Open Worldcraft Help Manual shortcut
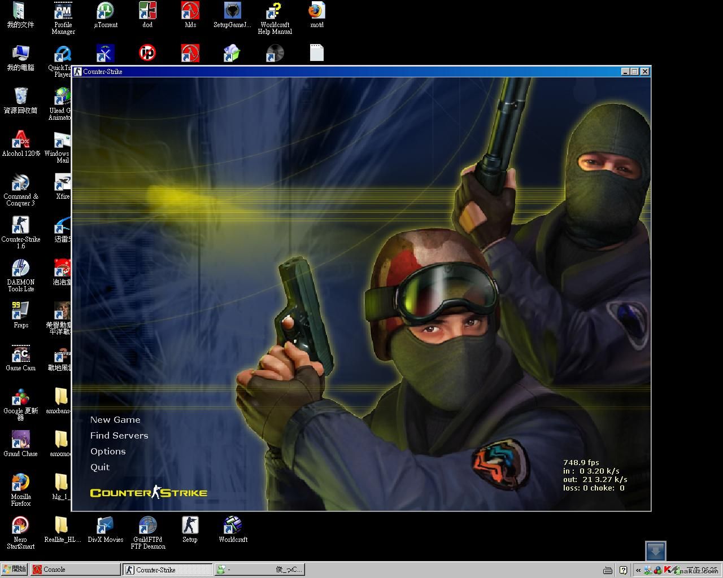 pos(275,11)
